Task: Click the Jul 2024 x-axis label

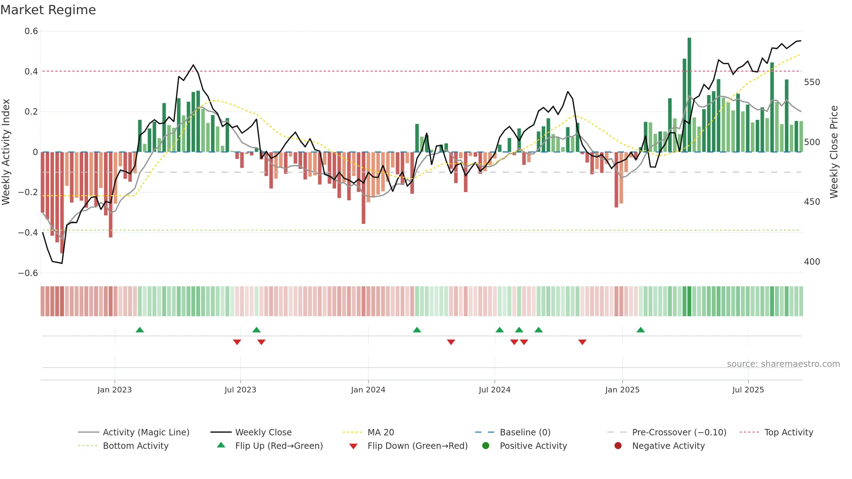Action: pos(495,390)
